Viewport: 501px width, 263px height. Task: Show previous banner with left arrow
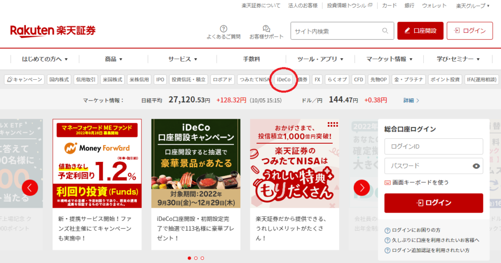click(x=30, y=188)
